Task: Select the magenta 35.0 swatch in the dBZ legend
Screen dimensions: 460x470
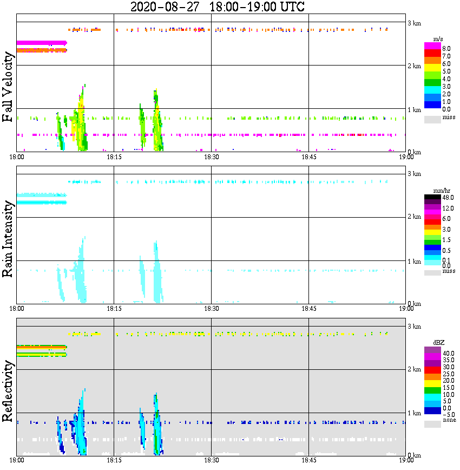Action: point(432,357)
